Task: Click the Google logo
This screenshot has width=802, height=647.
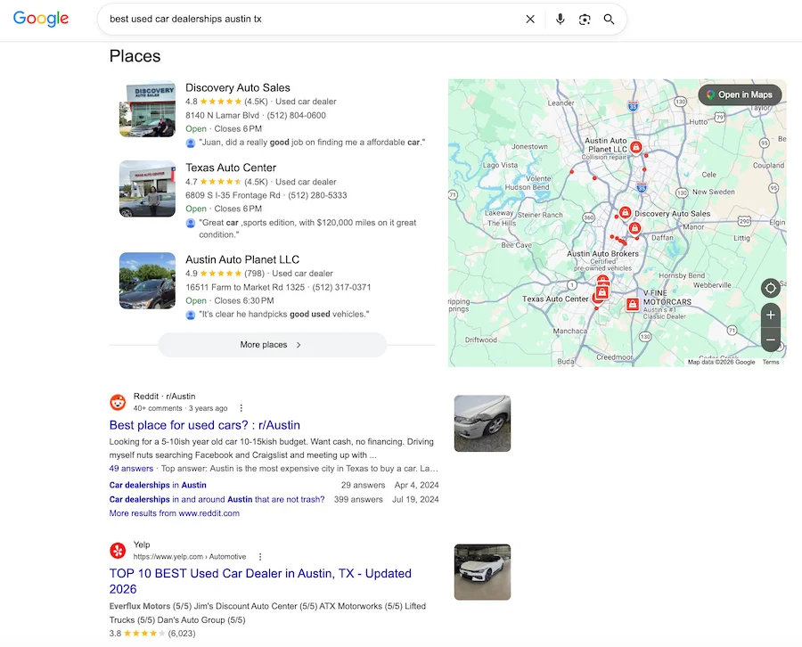Action: [40, 19]
